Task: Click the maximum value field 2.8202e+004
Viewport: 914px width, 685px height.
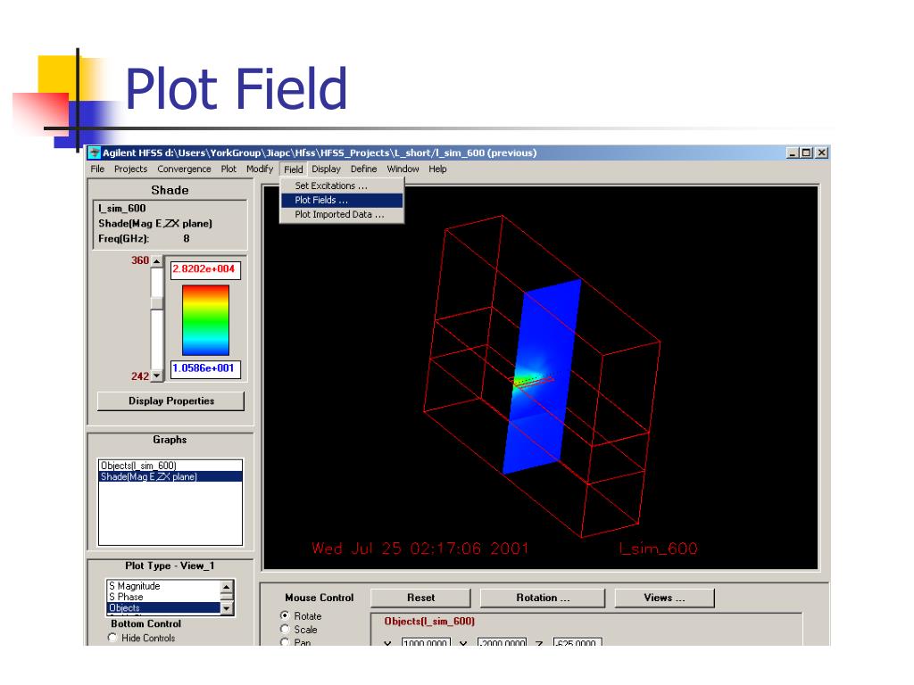Action: 205,269
